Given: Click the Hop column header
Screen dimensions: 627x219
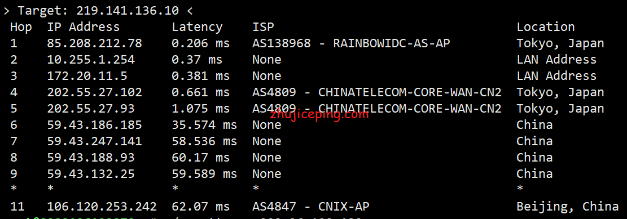Looking at the screenshot, I should pyautogui.click(x=21, y=27).
